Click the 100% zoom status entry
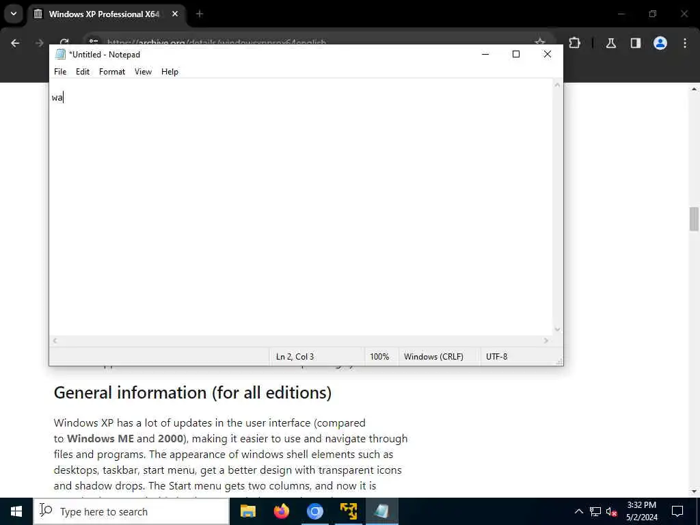The height and width of the screenshot is (525, 700). (x=379, y=357)
